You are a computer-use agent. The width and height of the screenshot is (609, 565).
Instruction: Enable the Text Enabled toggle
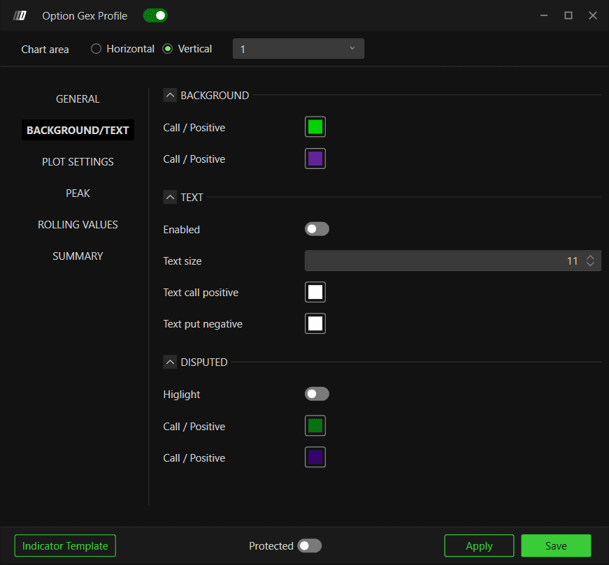[x=317, y=229]
